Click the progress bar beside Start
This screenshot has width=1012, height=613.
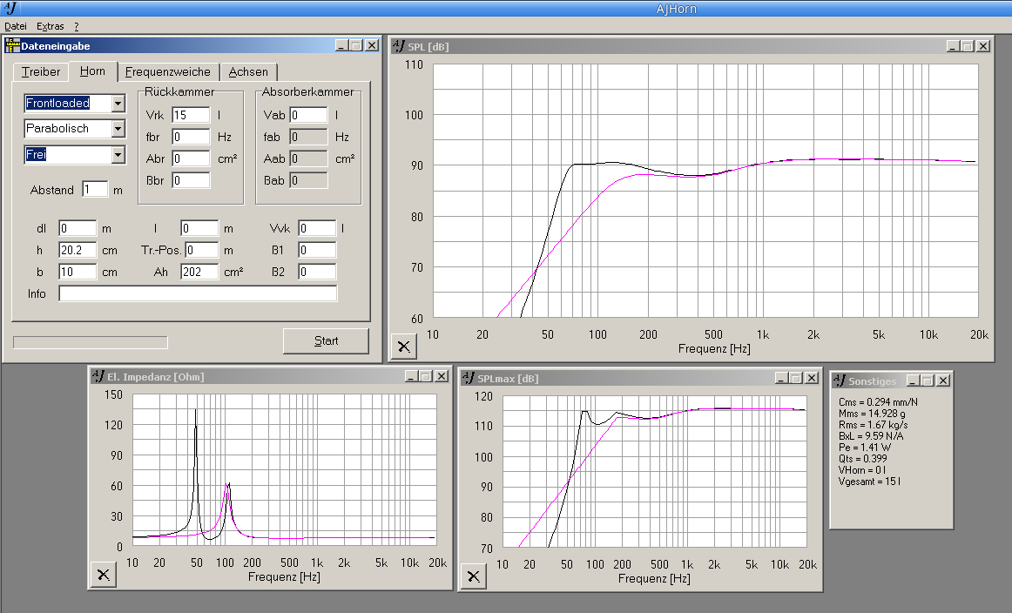[x=91, y=342]
